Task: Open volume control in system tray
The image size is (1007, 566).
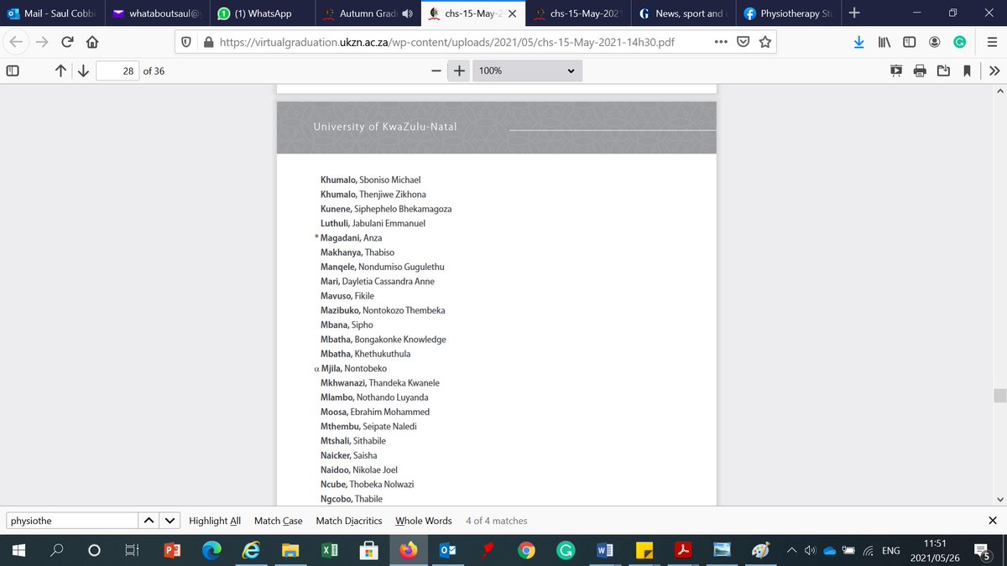Action: [x=810, y=551]
